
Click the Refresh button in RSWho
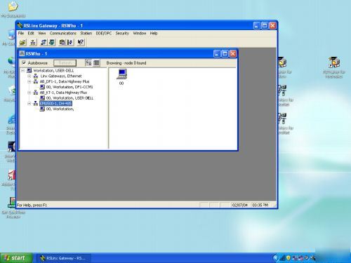[x=65, y=63]
